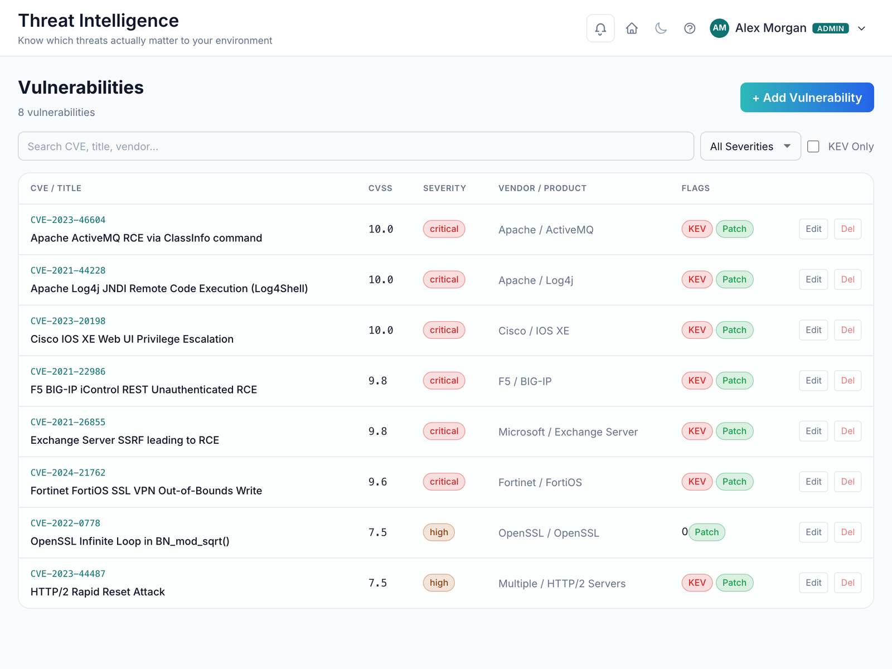Click Patch flag in OpenSSL row

coord(706,532)
